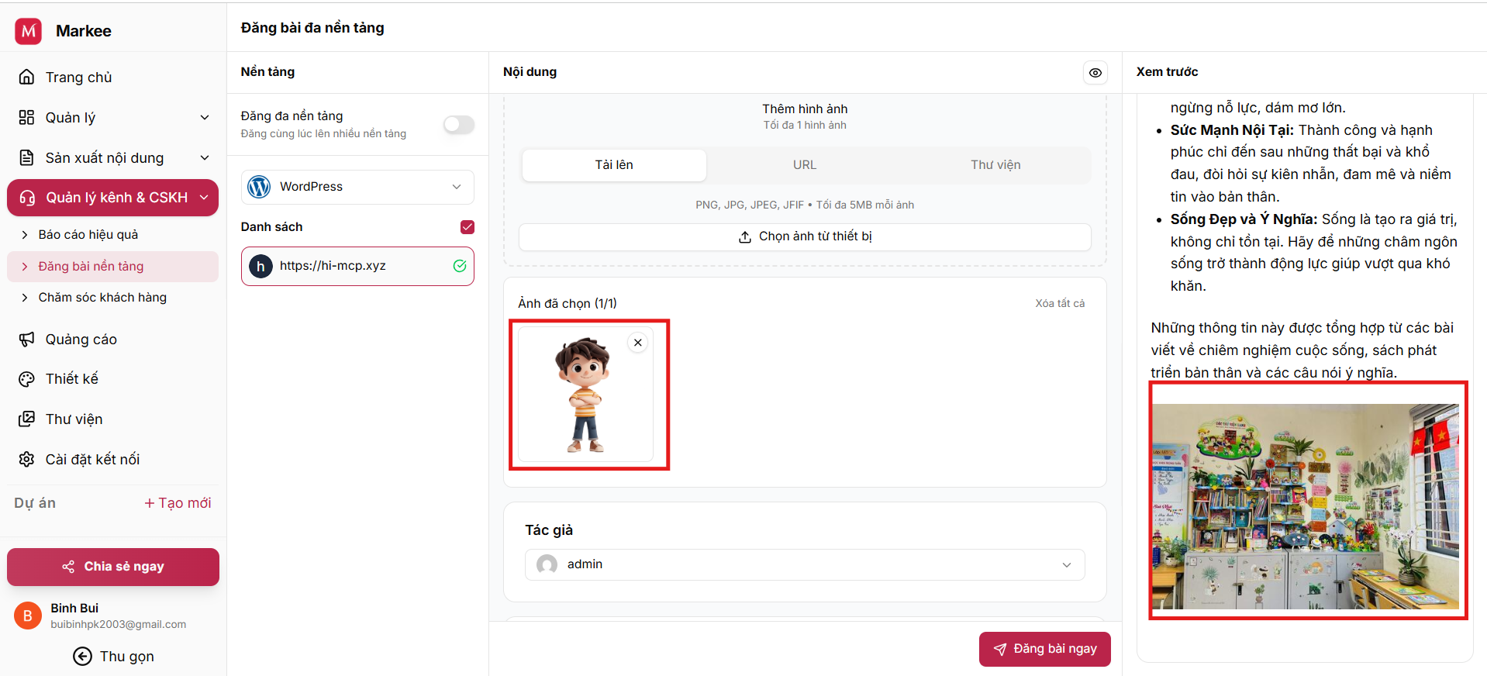Click the Thu gọn collapse arrow icon
The height and width of the screenshot is (676, 1487).
pyautogui.click(x=82, y=657)
